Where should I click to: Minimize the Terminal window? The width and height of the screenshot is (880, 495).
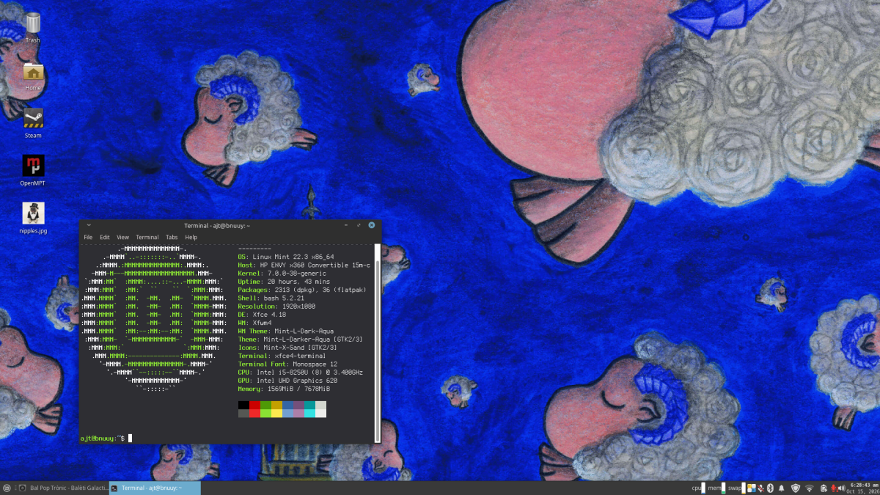click(346, 225)
